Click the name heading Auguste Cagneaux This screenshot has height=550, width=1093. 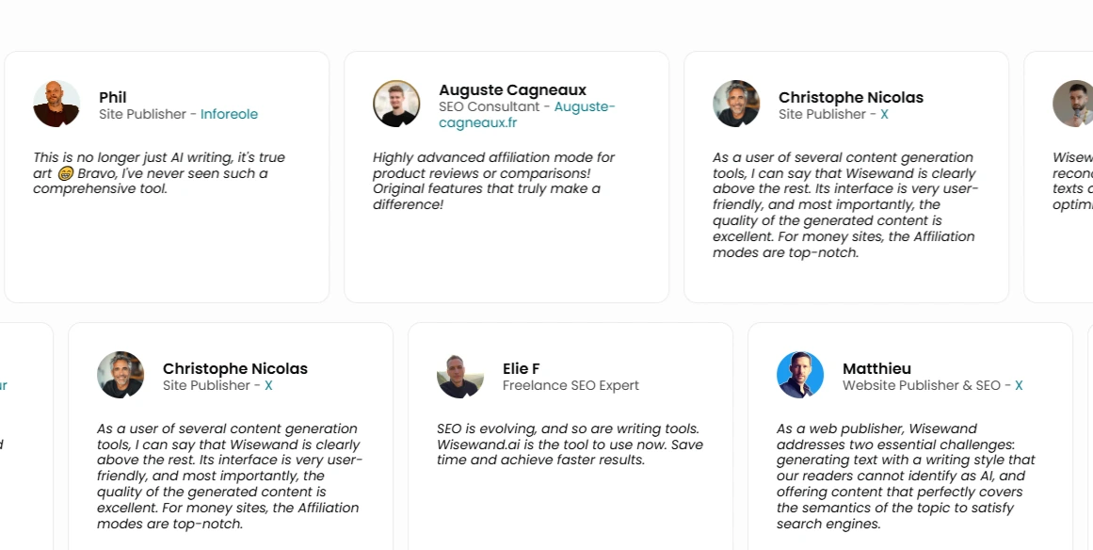tap(512, 89)
